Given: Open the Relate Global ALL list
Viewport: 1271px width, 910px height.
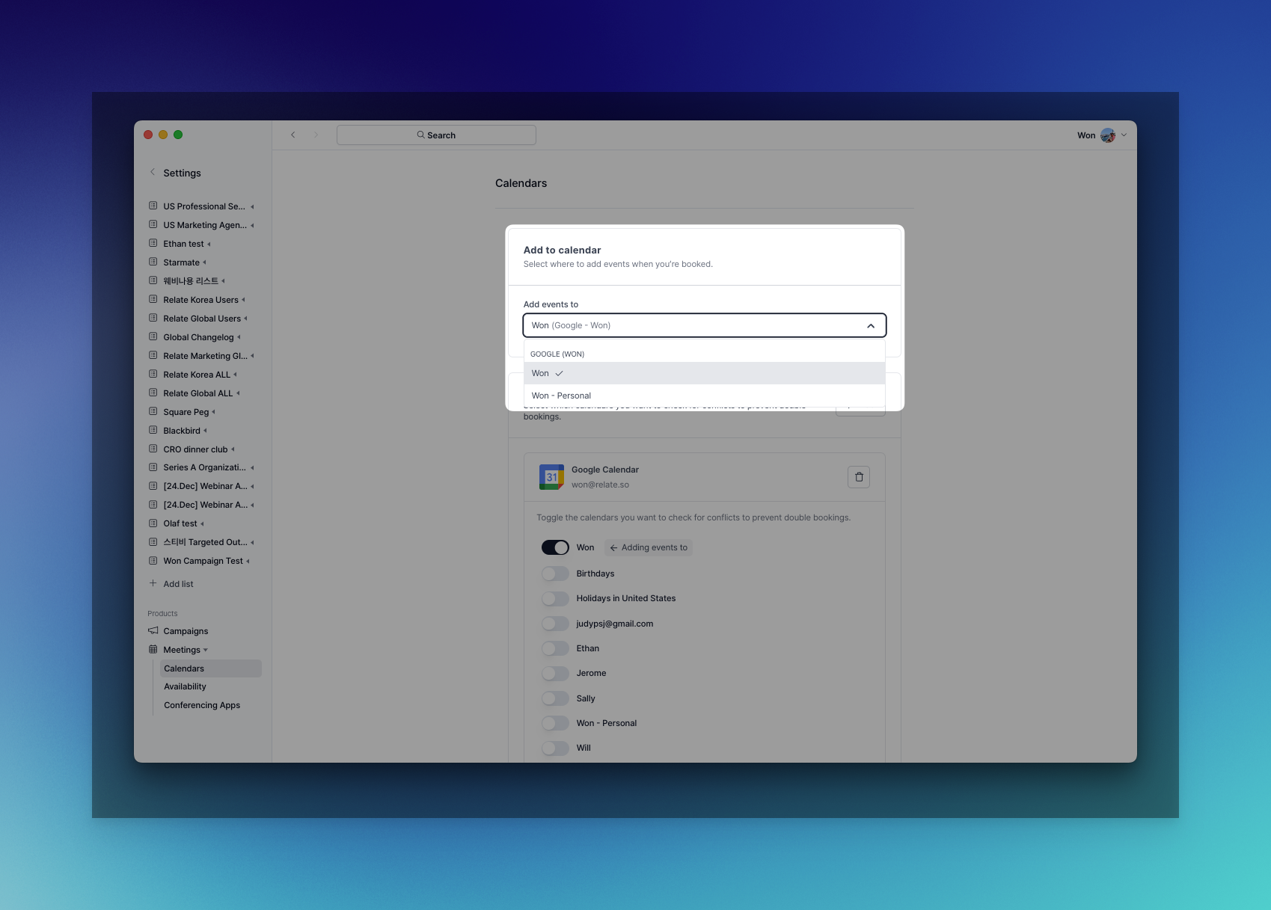Looking at the screenshot, I should (197, 393).
